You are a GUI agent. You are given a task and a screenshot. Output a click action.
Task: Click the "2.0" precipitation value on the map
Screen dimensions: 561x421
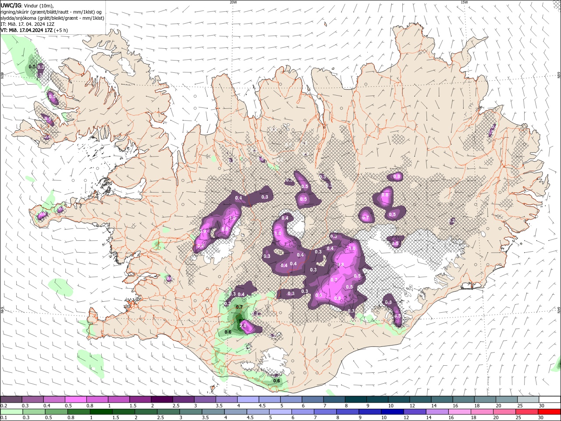click(x=242, y=326)
